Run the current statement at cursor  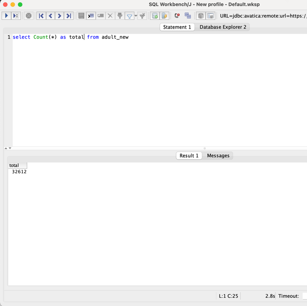(16, 16)
